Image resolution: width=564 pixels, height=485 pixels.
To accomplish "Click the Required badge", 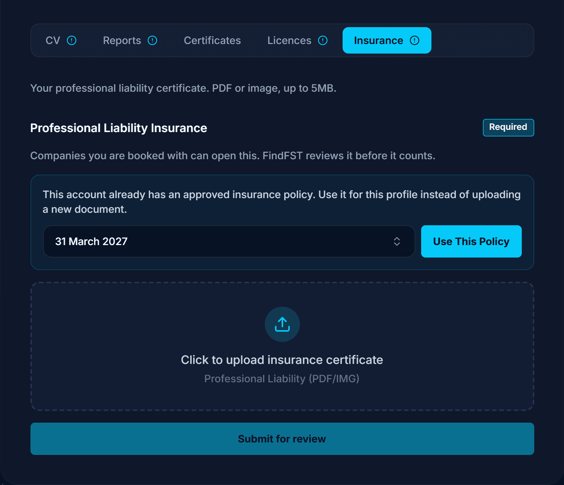I will tap(509, 127).
